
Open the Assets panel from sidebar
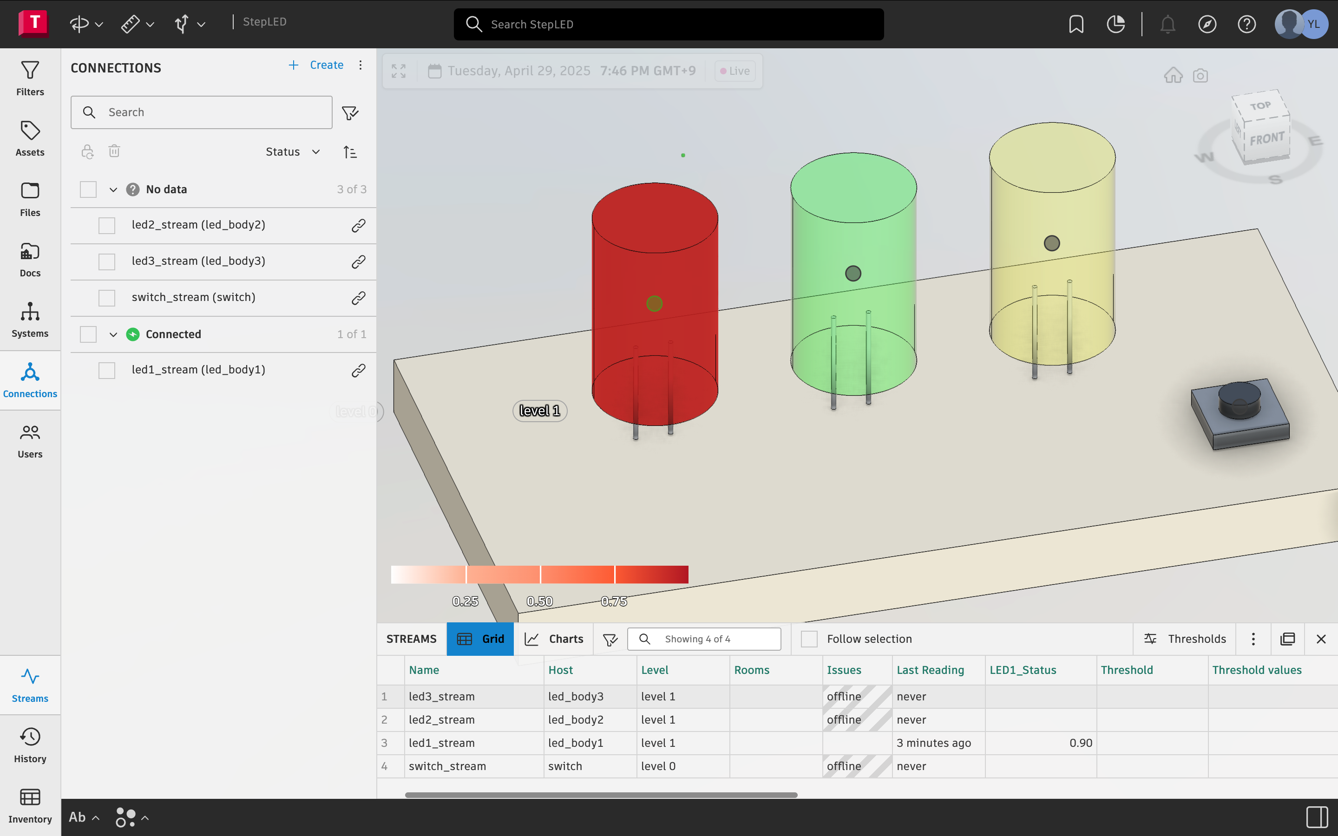point(30,139)
